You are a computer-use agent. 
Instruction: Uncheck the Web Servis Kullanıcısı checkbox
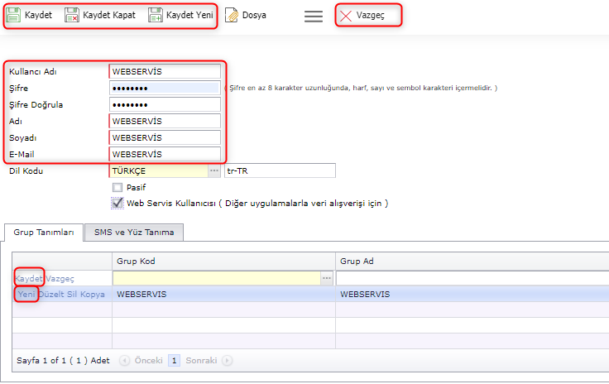pos(117,203)
